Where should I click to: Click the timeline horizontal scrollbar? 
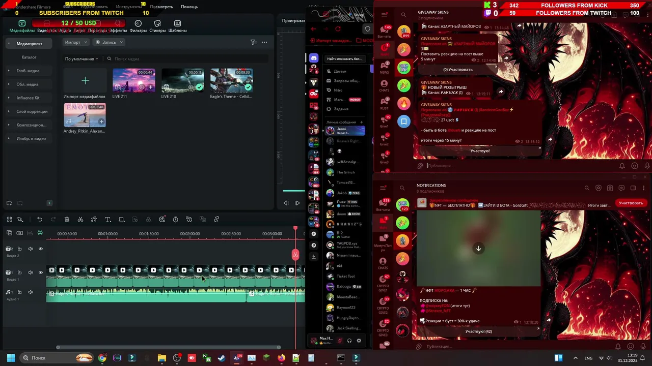pos(169,348)
